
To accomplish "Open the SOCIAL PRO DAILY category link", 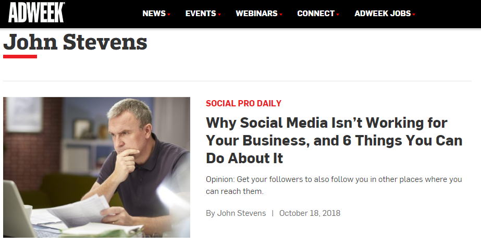I will coord(243,103).
